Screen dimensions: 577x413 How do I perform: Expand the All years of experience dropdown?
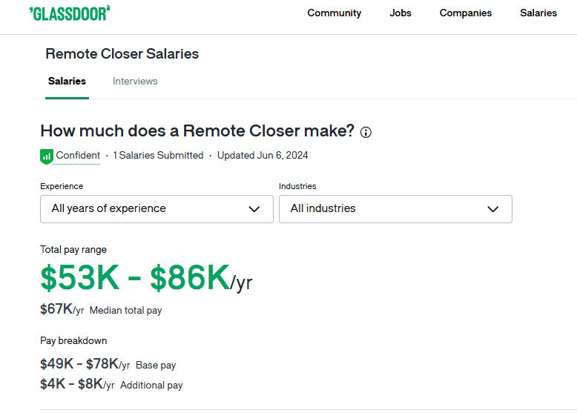[156, 209]
